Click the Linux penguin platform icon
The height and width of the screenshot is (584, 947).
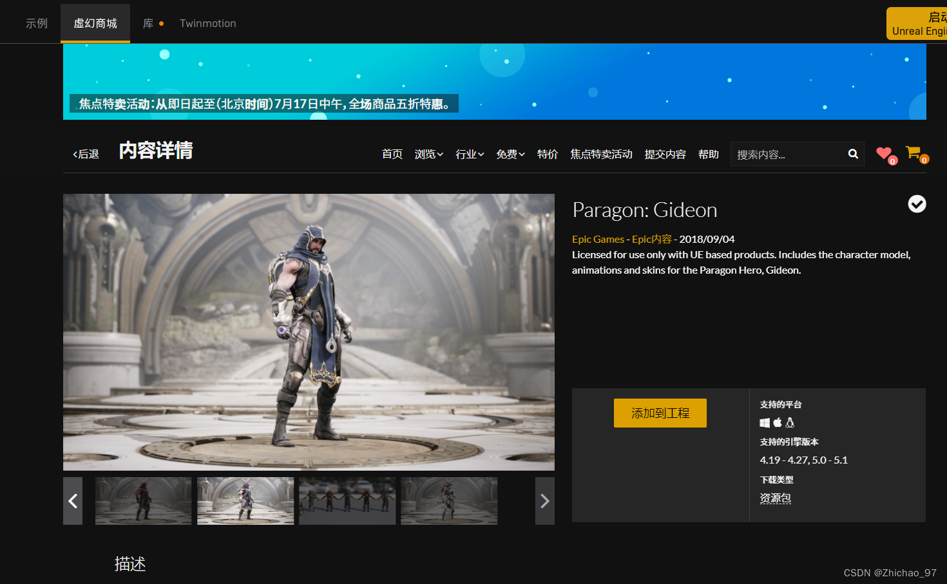click(790, 422)
